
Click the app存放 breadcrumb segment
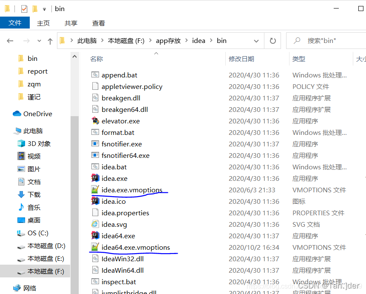pos(168,41)
